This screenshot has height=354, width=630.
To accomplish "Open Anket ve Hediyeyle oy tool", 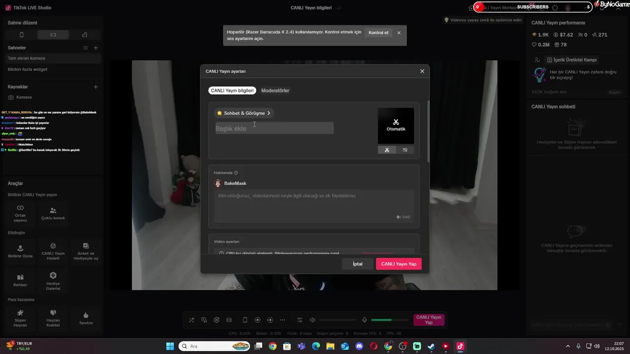I will click(86, 251).
